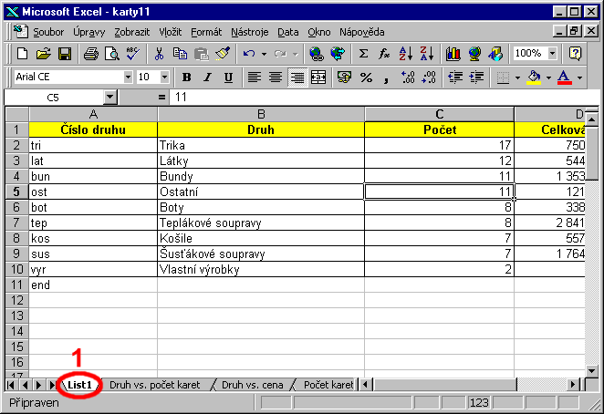This screenshot has height=414, width=604.
Task: Click the Print icon
Action: pyautogui.click(x=90, y=54)
